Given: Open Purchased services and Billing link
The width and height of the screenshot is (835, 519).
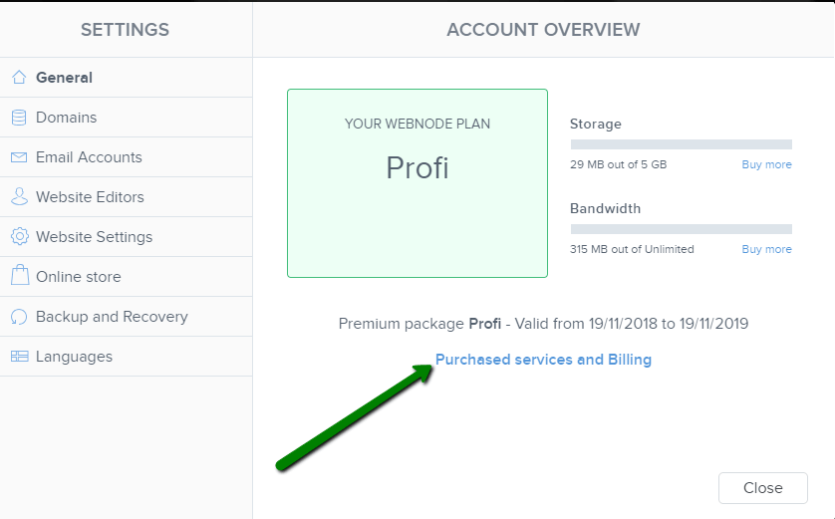Looking at the screenshot, I should [x=543, y=360].
